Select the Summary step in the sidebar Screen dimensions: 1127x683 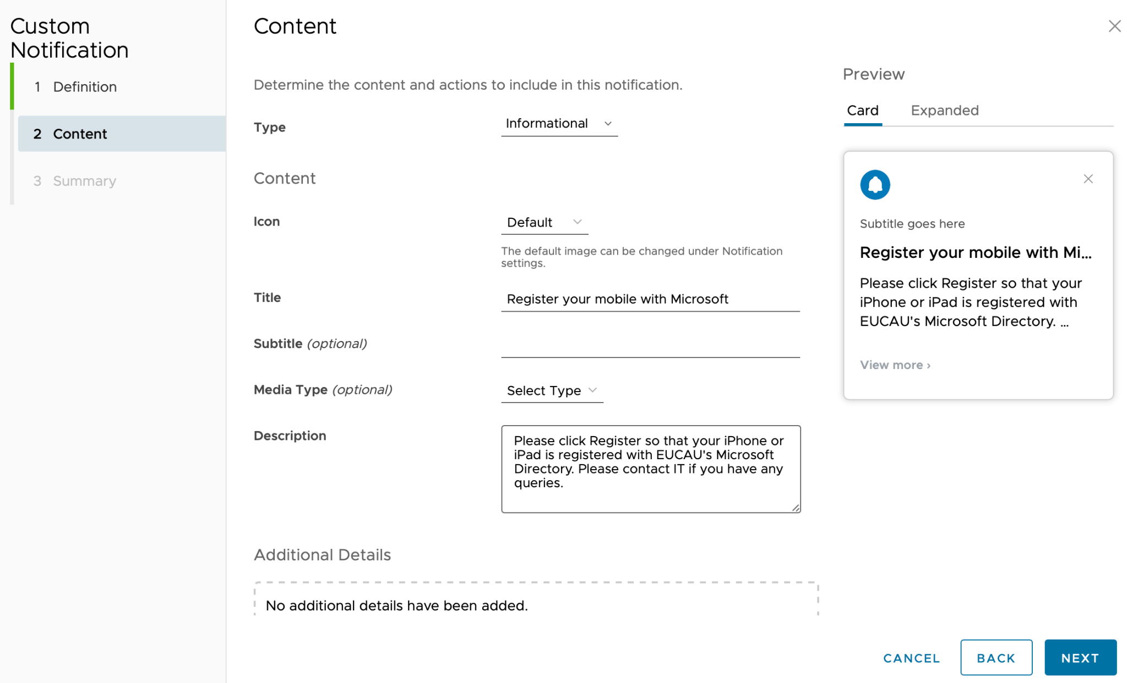point(84,180)
